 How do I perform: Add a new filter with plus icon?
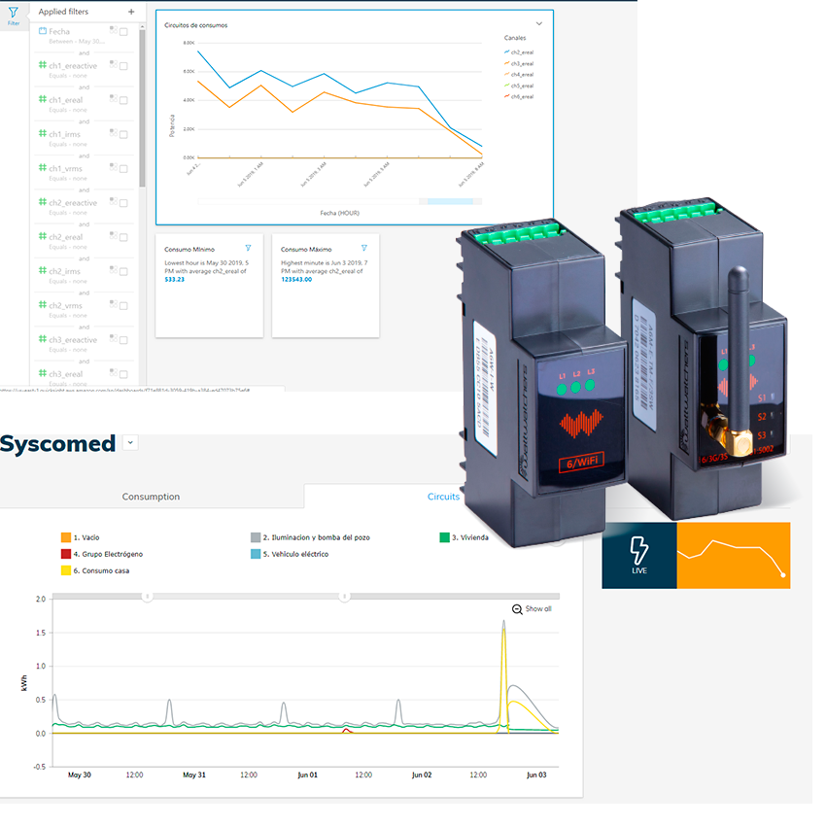[x=131, y=12]
